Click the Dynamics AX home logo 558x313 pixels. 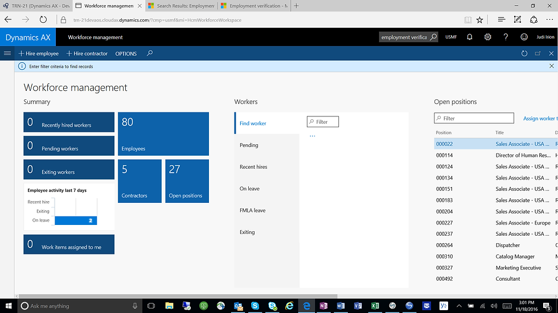pyautogui.click(x=28, y=37)
